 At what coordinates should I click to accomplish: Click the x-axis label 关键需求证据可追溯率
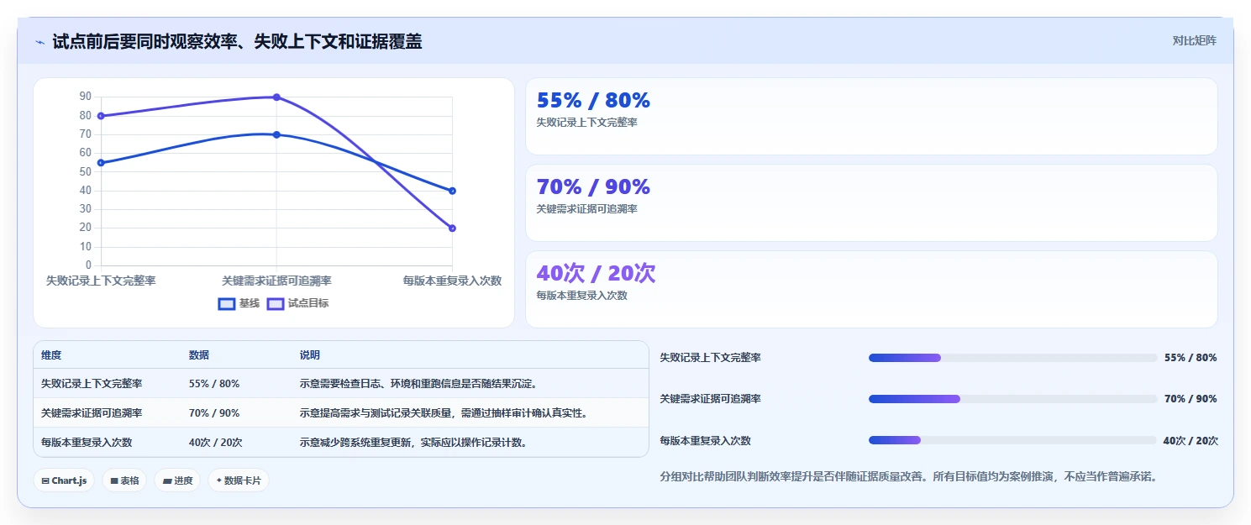[x=276, y=281]
